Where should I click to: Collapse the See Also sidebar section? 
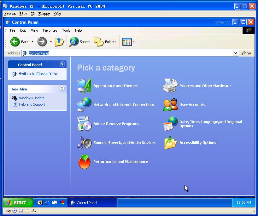tap(62, 89)
